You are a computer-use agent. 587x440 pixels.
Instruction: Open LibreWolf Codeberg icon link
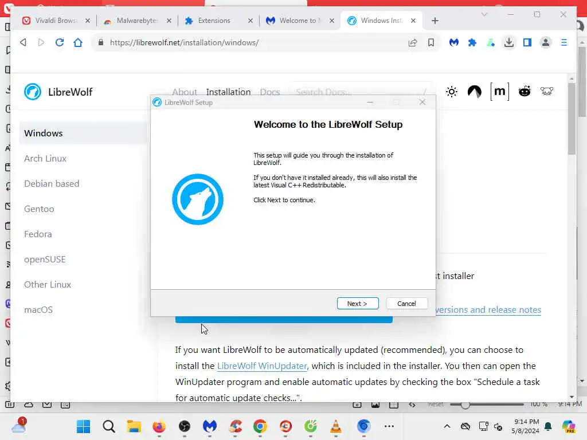[x=474, y=92]
